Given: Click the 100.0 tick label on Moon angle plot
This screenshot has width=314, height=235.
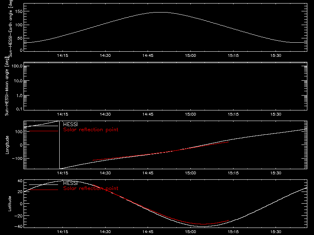Looking at the screenshot, I should [17, 66].
